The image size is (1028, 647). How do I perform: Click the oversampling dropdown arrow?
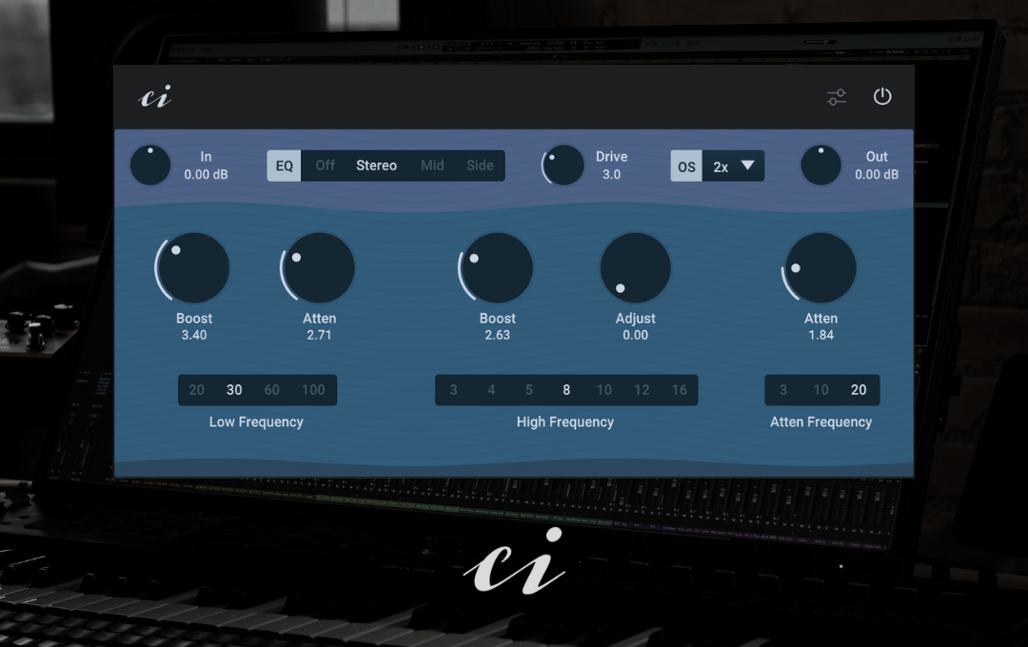pos(748,166)
